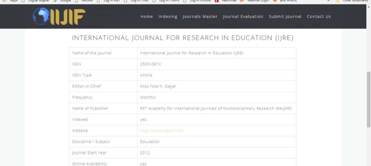Select the 'Online Availability' label cell
Viewport: 371px width, 166px height.
[x=103, y=162]
